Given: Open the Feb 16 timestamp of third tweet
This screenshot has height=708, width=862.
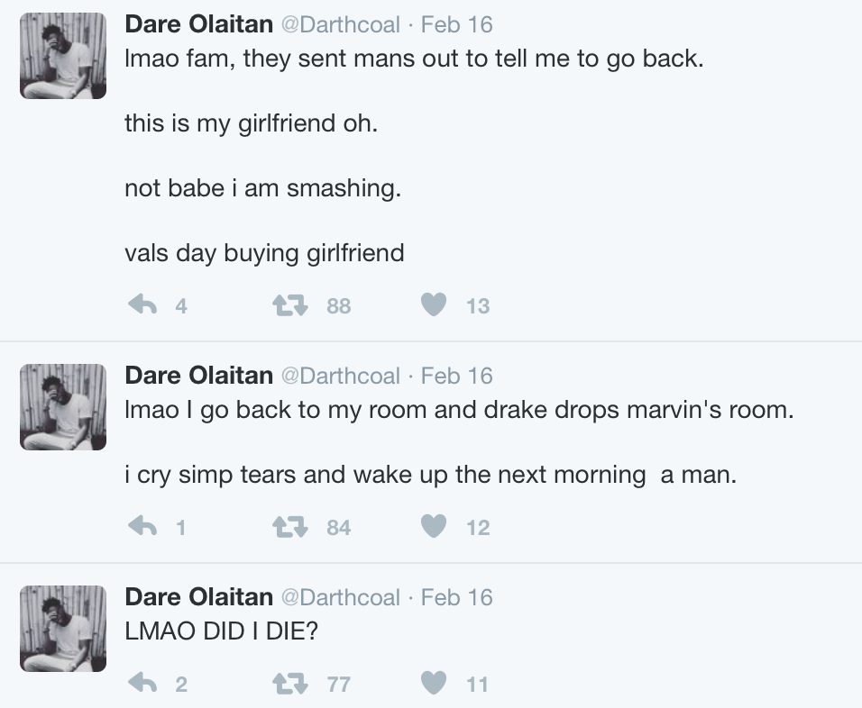Looking at the screenshot, I should point(456,597).
